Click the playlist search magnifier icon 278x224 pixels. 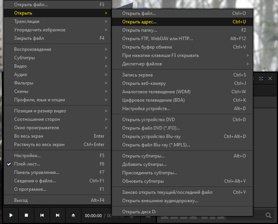point(268,215)
